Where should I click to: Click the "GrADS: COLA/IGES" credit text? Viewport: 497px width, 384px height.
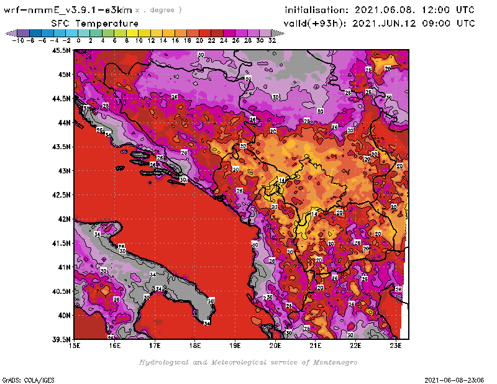[x=28, y=380]
